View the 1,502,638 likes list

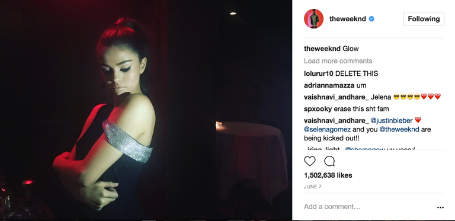pos(328,175)
